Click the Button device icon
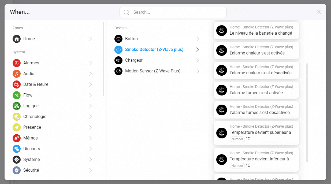The image size is (331, 184). point(118,39)
